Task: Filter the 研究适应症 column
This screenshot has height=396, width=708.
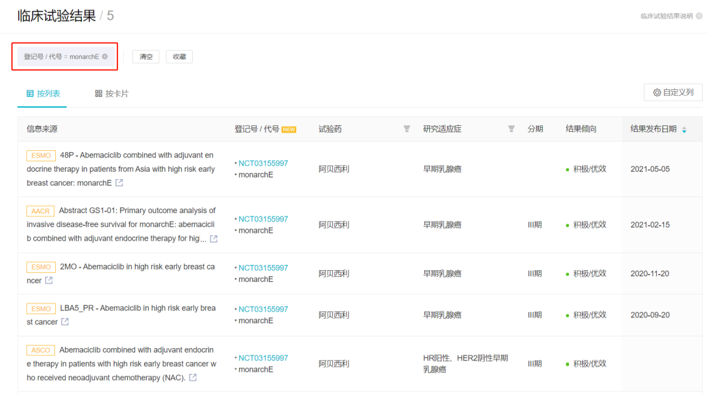Action: tap(511, 129)
